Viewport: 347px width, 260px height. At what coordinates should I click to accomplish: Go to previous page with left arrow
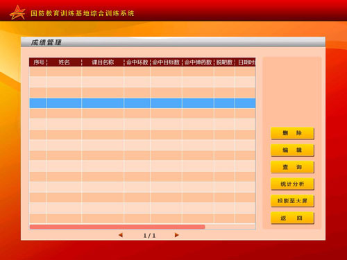pyautogui.click(x=121, y=235)
